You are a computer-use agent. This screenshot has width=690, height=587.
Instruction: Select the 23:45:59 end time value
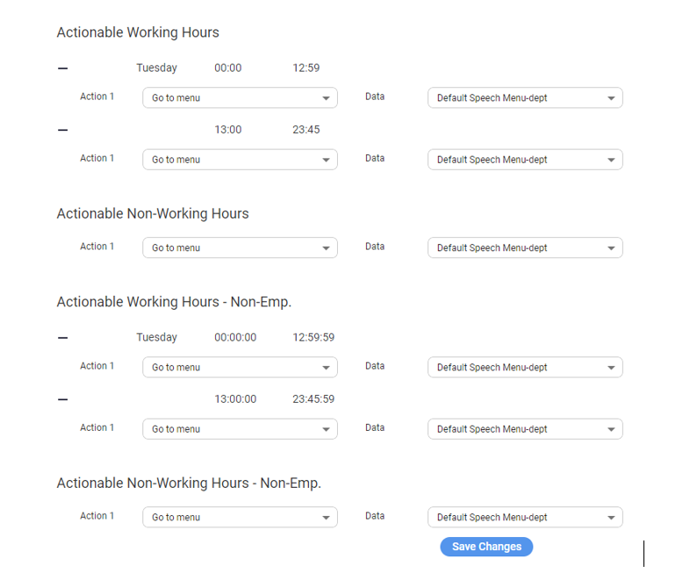click(313, 399)
